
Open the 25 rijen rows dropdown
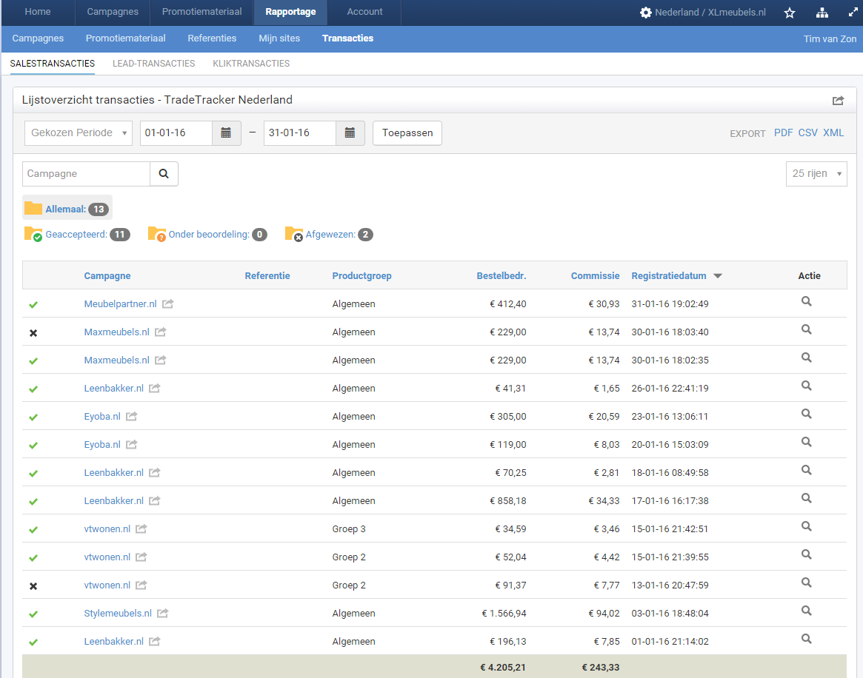816,174
